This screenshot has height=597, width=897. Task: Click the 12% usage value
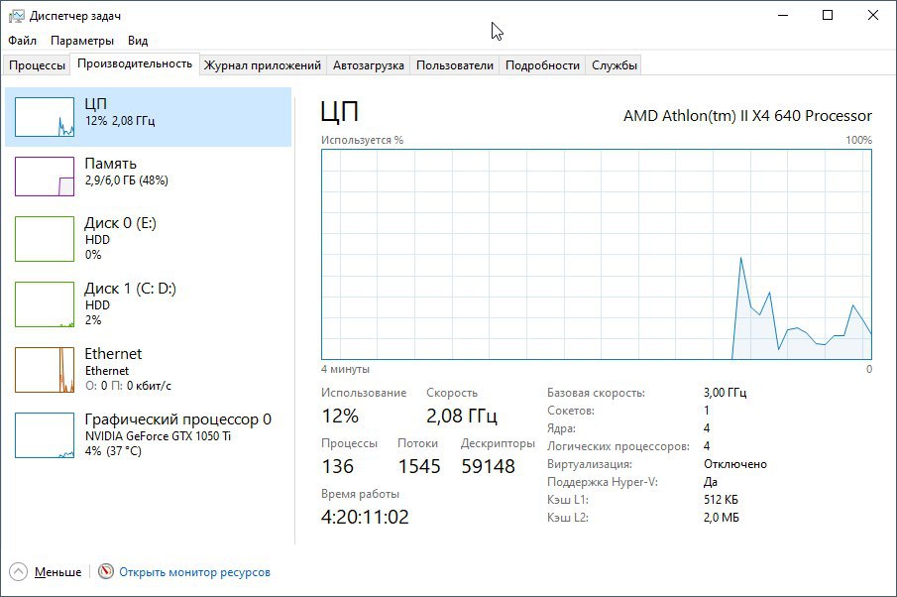point(340,417)
